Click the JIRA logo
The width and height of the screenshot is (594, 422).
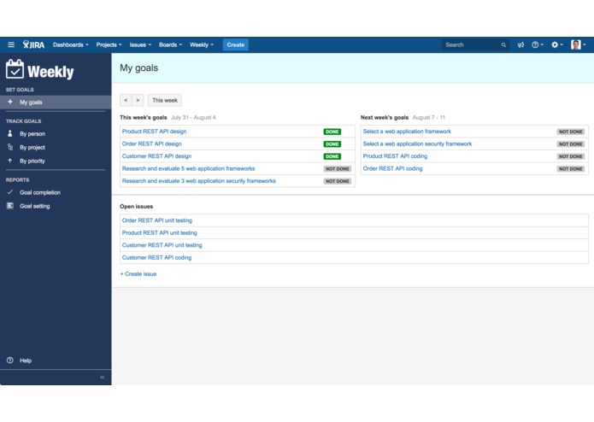(33, 44)
